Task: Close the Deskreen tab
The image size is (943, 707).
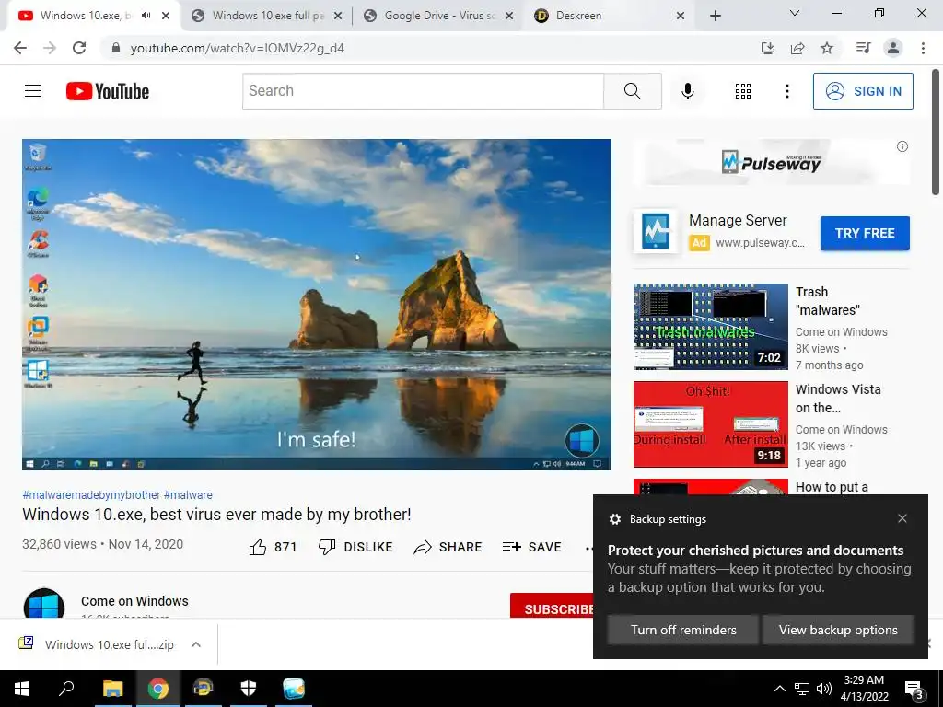Action: tap(681, 16)
